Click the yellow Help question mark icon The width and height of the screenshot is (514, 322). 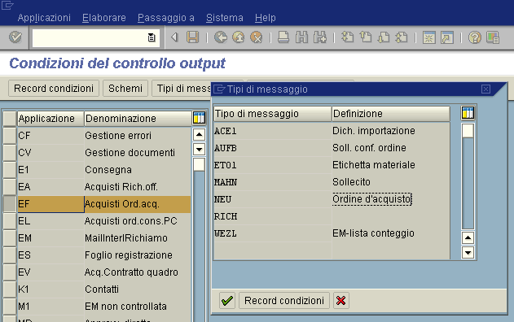(x=474, y=37)
